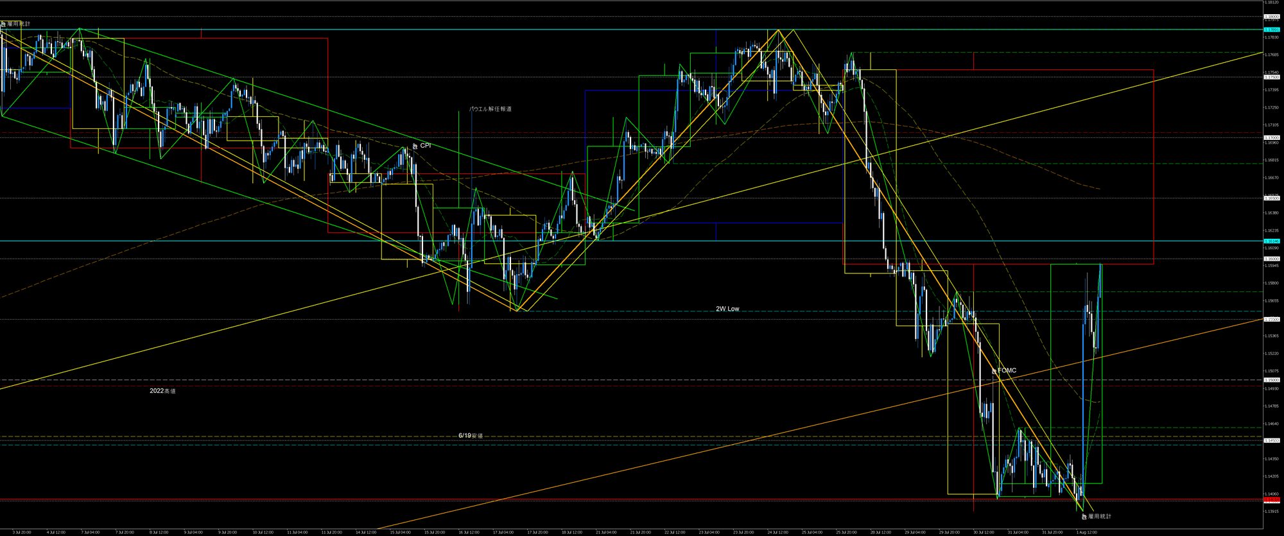
Task: Click the 1.14350 price axis label
Action: [x=1272, y=459]
